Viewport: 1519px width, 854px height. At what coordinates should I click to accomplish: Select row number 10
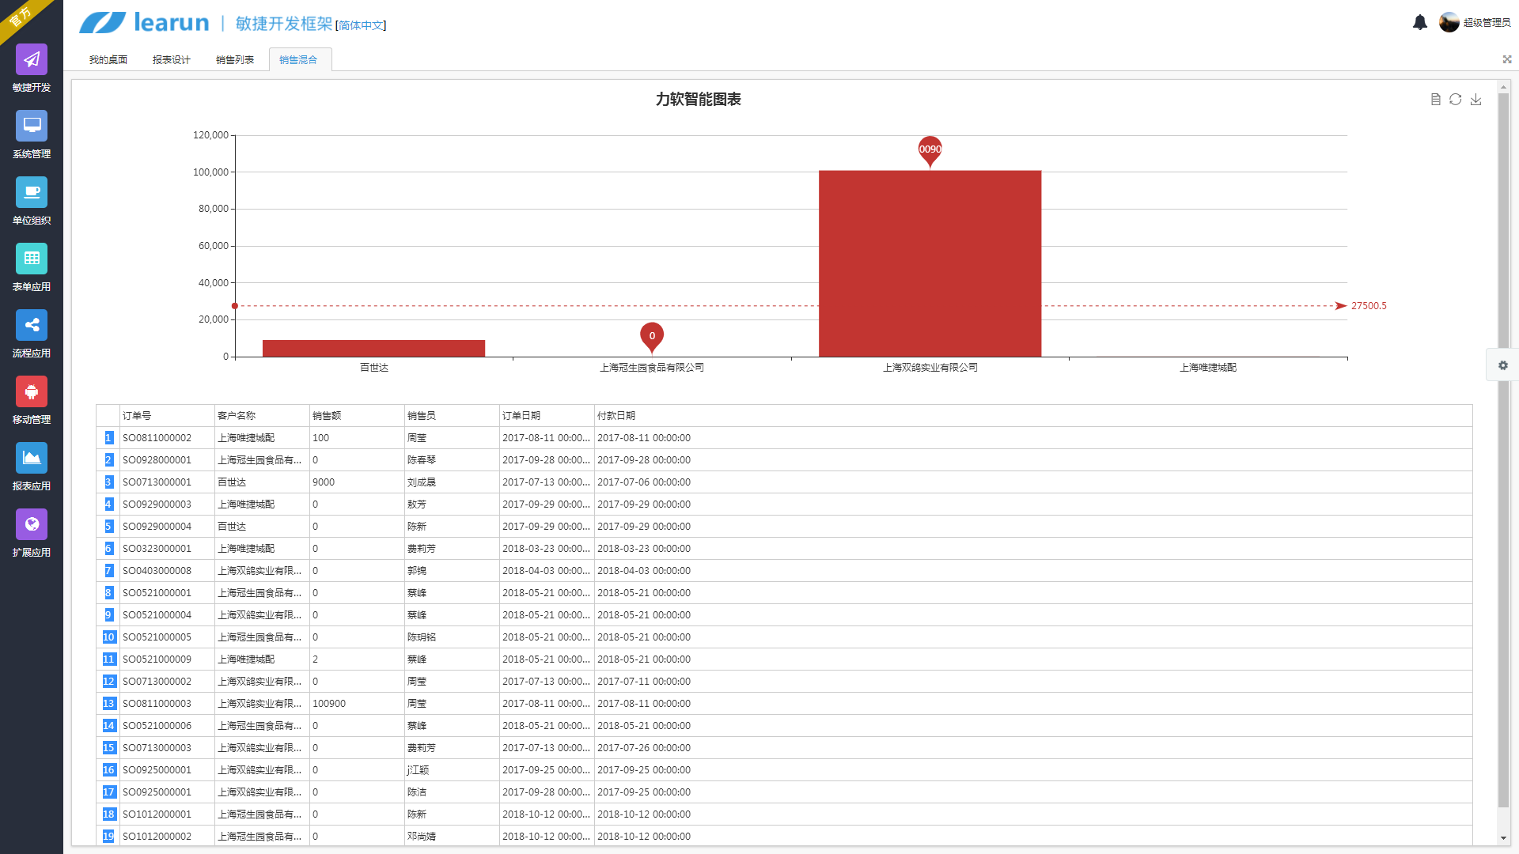tap(108, 637)
